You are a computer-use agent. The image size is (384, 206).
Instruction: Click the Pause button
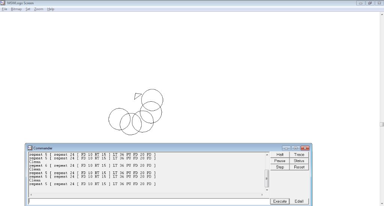[x=280, y=161]
